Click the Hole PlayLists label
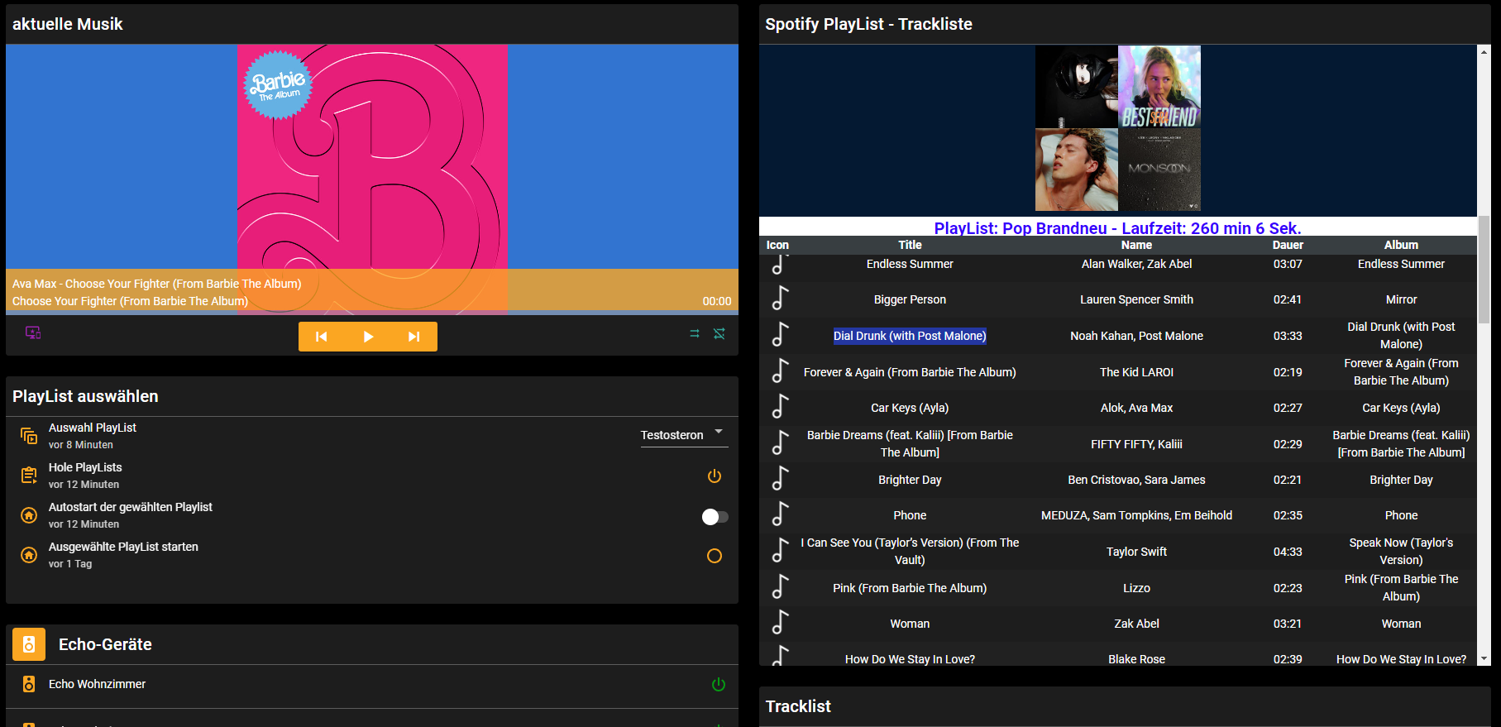1501x727 pixels. 85,467
